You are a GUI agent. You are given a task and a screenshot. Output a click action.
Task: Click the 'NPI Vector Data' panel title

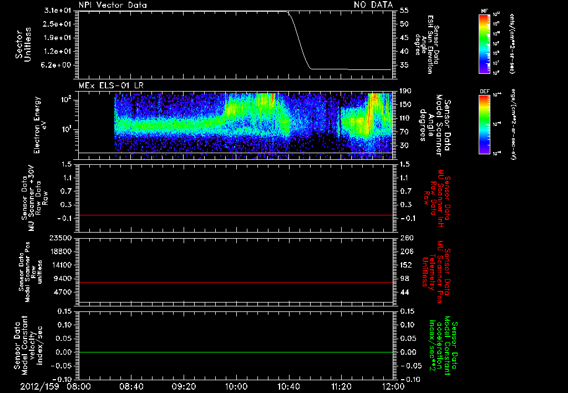coord(113,5)
